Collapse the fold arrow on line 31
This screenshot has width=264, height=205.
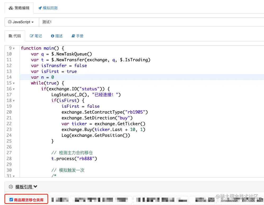(x=14, y=176)
